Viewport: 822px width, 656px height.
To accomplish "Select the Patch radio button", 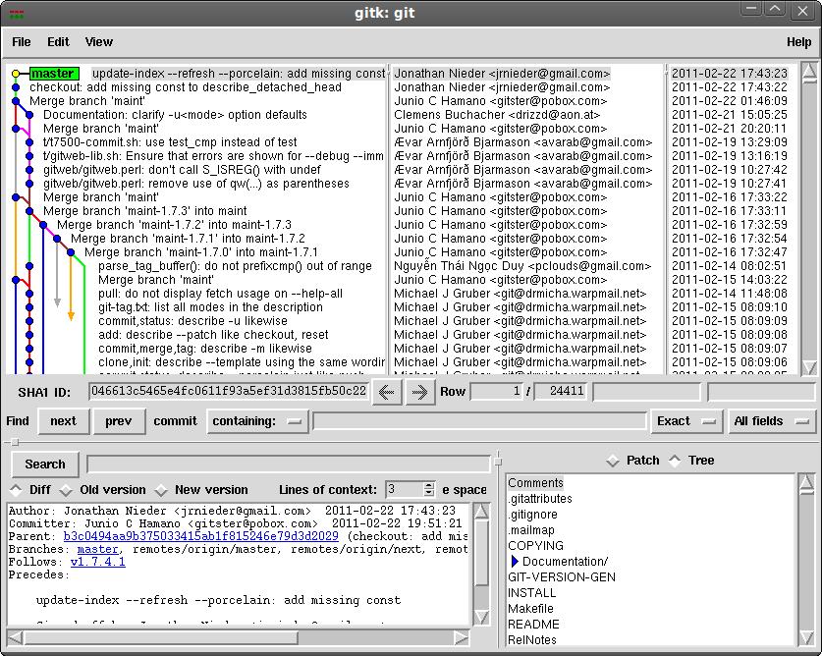I will click(613, 461).
